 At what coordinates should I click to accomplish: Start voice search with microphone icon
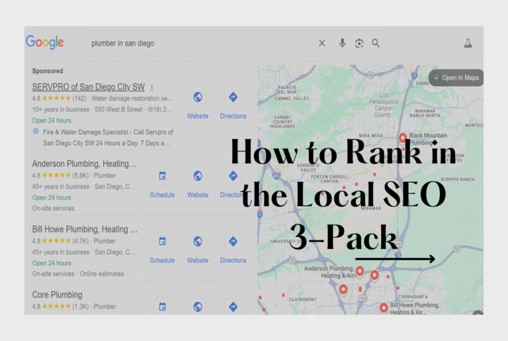[342, 43]
